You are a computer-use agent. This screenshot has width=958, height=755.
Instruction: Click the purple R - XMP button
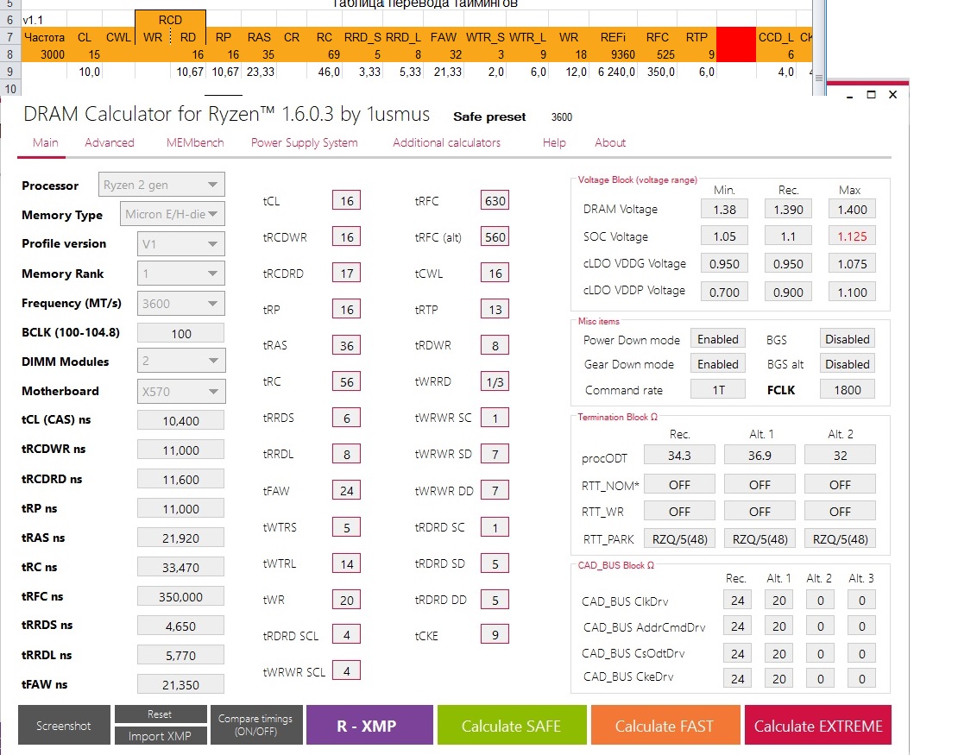pyautogui.click(x=369, y=725)
